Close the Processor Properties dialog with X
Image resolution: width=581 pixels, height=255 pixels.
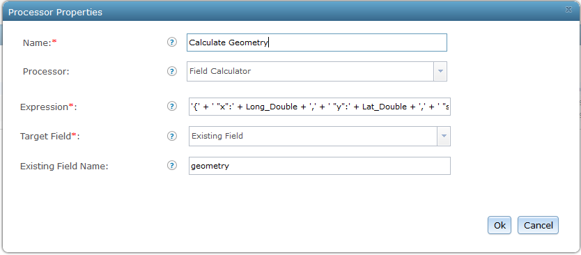point(568,10)
